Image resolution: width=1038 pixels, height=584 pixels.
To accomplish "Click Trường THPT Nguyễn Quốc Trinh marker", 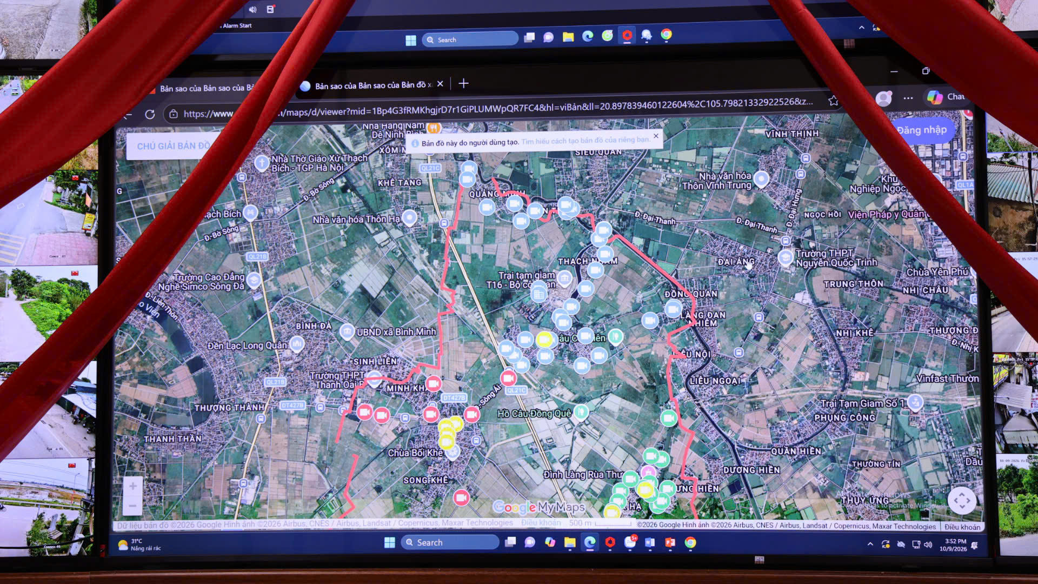I will coord(786,257).
